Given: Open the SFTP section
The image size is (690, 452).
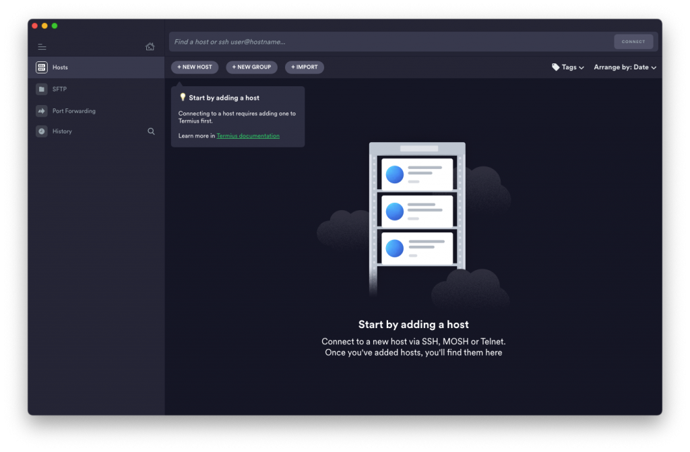Looking at the screenshot, I should [96, 89].
